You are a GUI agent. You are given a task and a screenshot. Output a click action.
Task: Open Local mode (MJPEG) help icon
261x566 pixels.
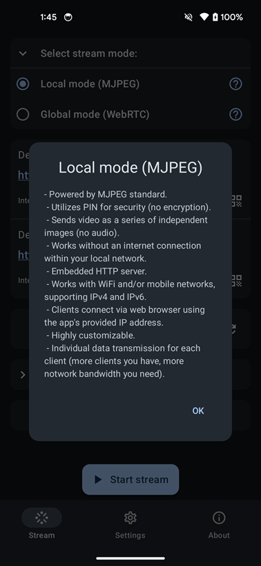pyautogui.click(x=235, y=84)
